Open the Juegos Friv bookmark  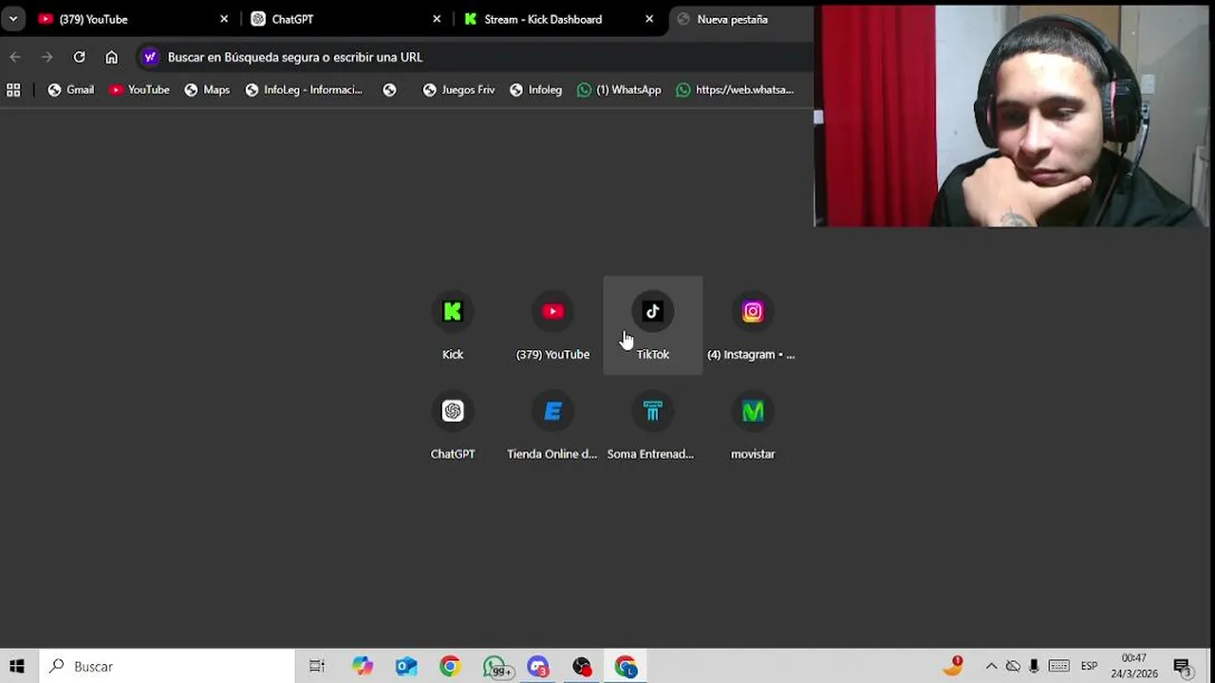[x=458, y=90]
